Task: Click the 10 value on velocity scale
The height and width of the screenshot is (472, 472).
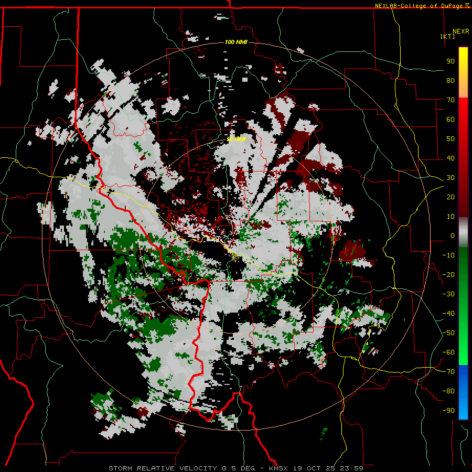Action: [x=450, y=217]
